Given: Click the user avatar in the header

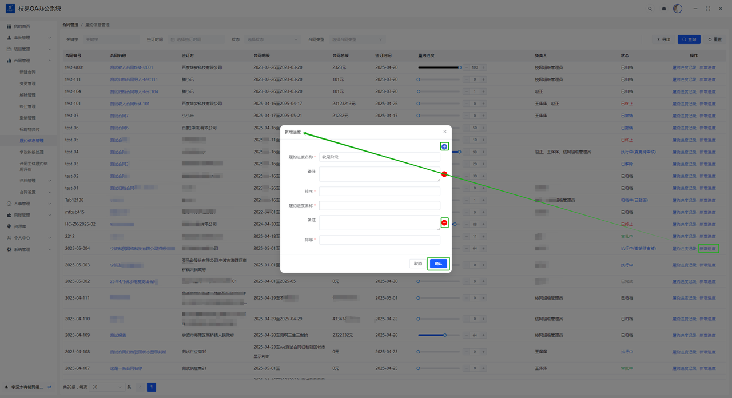Looking at the screenshot, I should 678,9.
